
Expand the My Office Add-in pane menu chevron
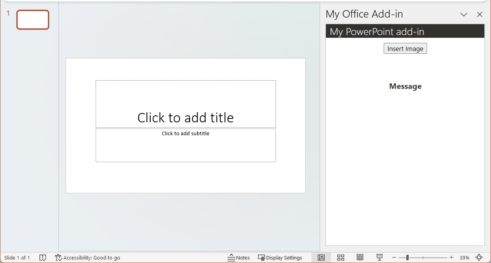(x=464, y=14)
